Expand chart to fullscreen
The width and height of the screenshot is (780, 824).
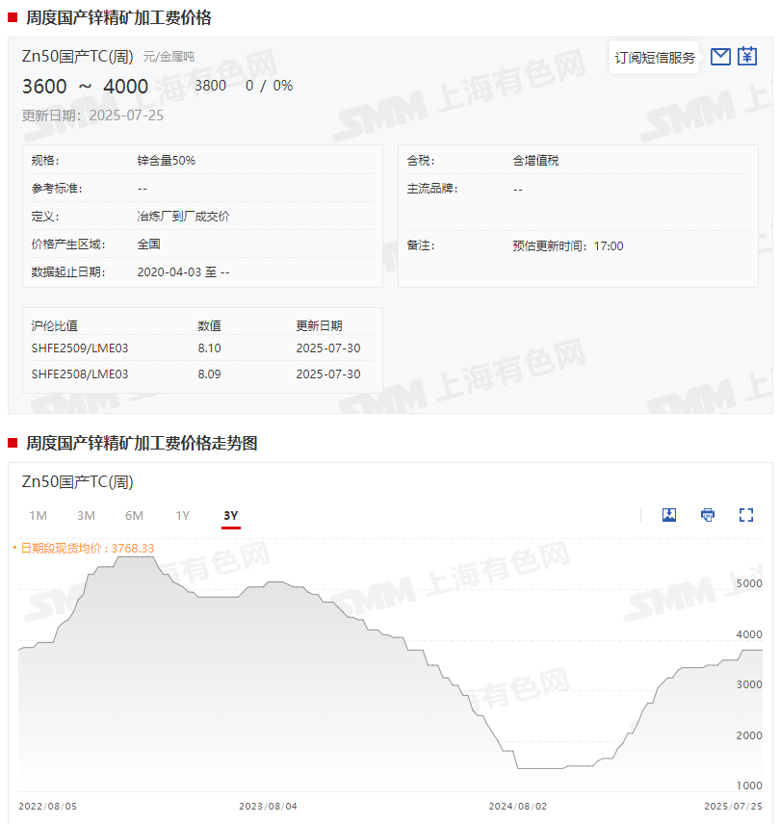[746, 515]
